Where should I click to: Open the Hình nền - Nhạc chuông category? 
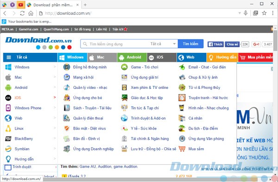(x=208, y=108)
